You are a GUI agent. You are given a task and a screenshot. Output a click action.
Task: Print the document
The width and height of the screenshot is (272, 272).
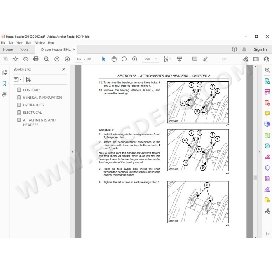36,59
